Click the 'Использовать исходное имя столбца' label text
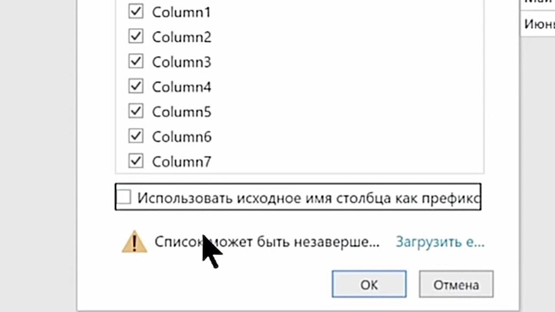This screenshot has height=312, width=555. click(x=308, y=198)
